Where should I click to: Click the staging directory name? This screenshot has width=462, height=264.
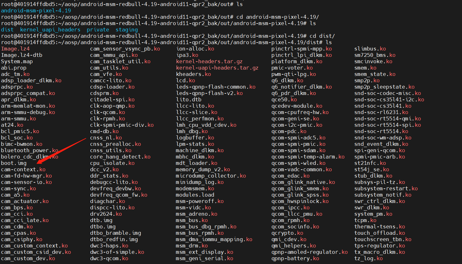pyautogui.click(x=127, y=30)
